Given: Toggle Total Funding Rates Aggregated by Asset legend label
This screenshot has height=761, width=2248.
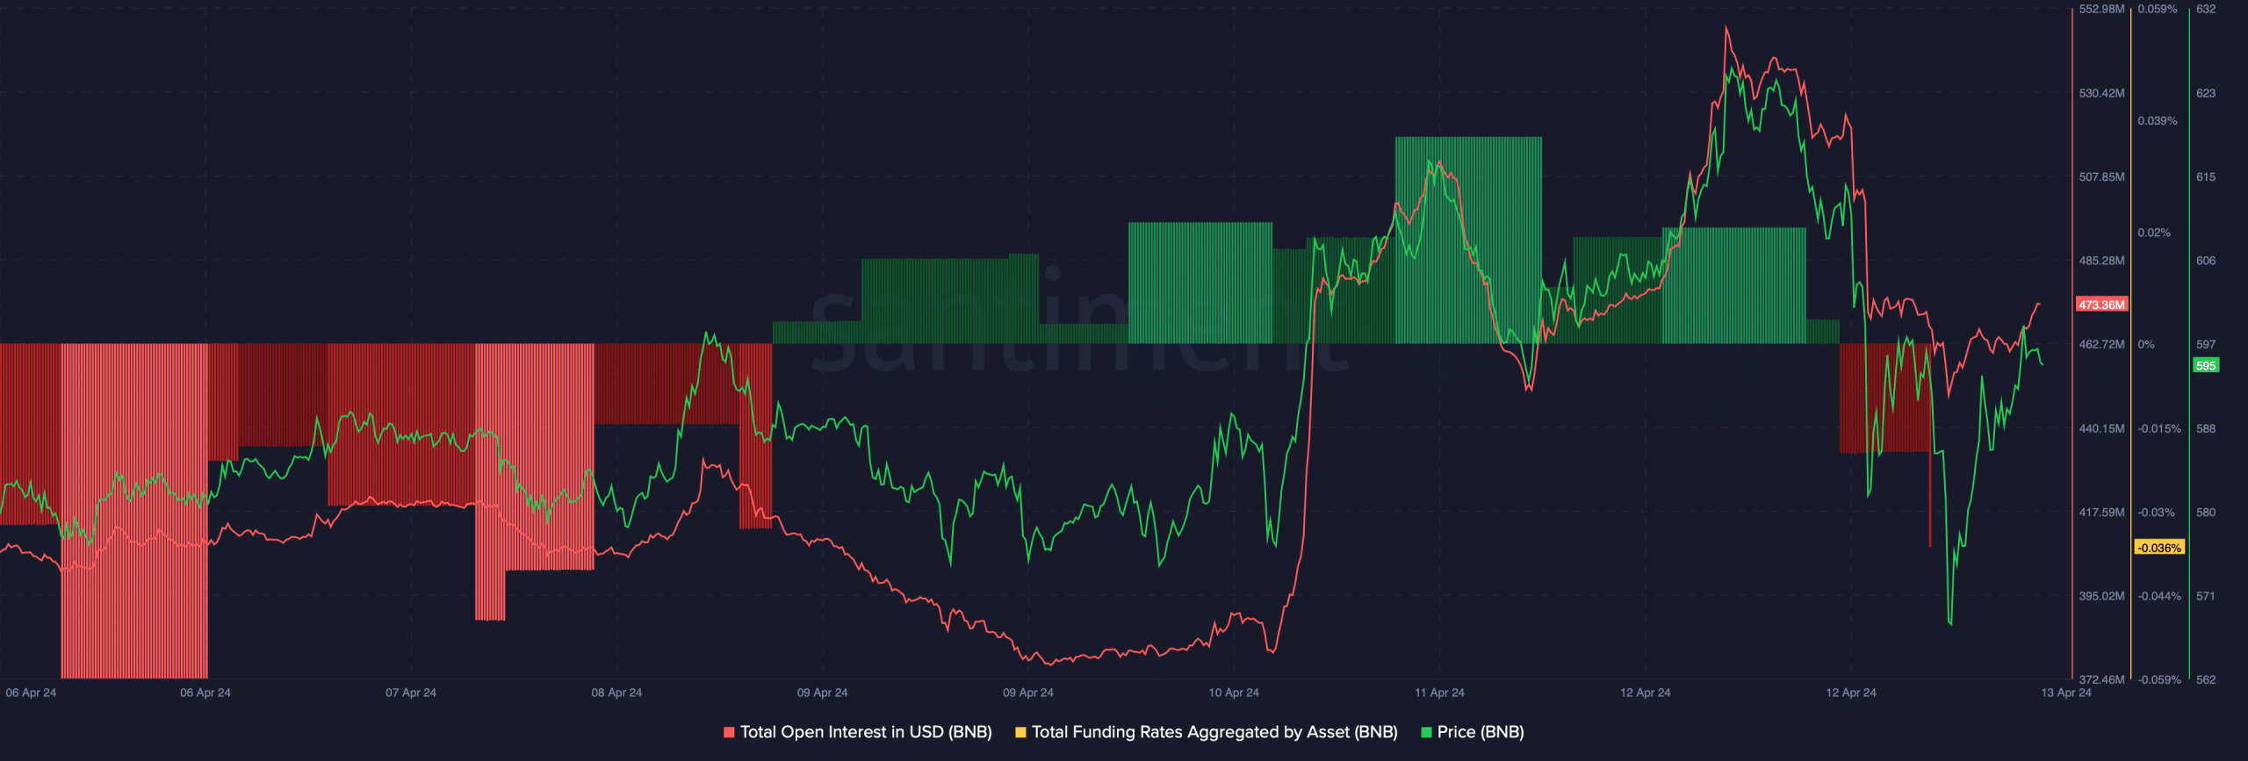Looking at the screenshot, I should click(1214, 732).
